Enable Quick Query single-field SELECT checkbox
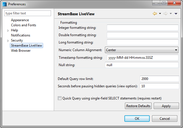 59,98
